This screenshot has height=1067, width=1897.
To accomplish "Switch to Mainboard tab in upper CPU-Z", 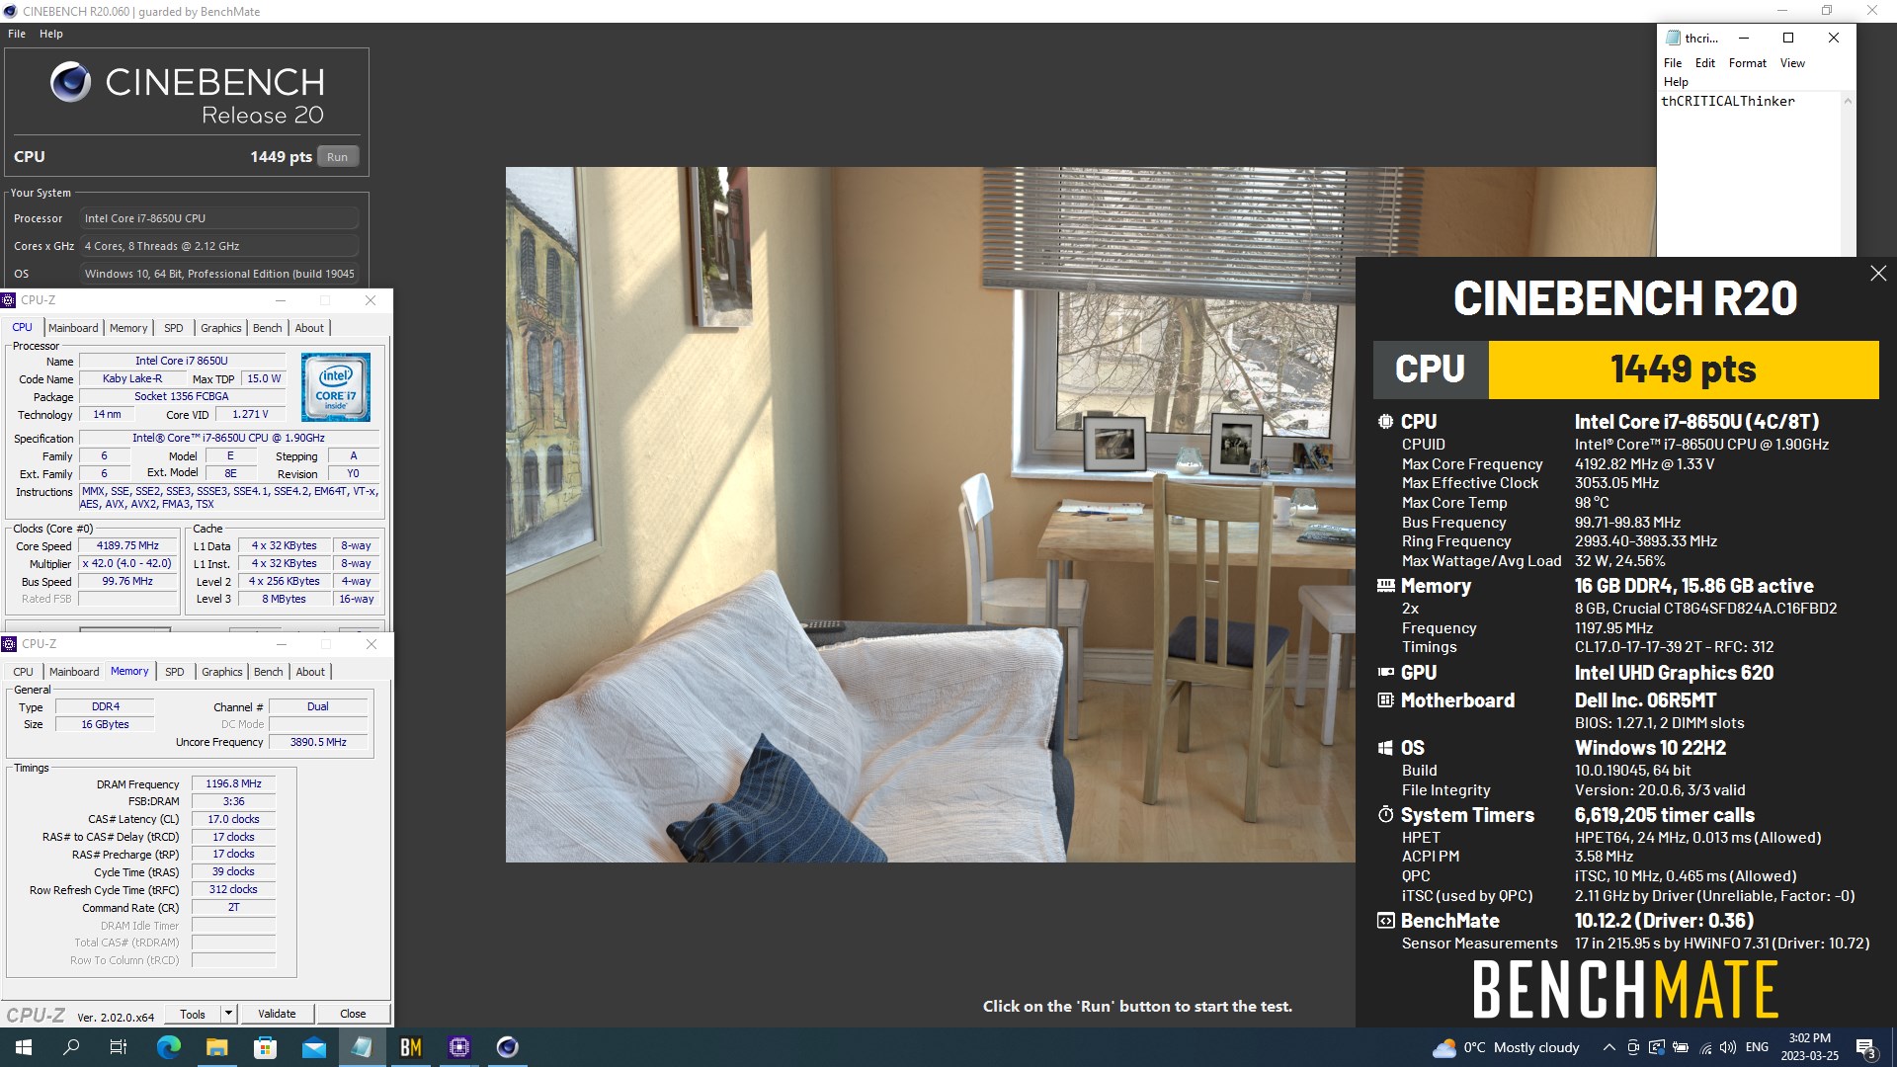I will (x=73, y=328).
